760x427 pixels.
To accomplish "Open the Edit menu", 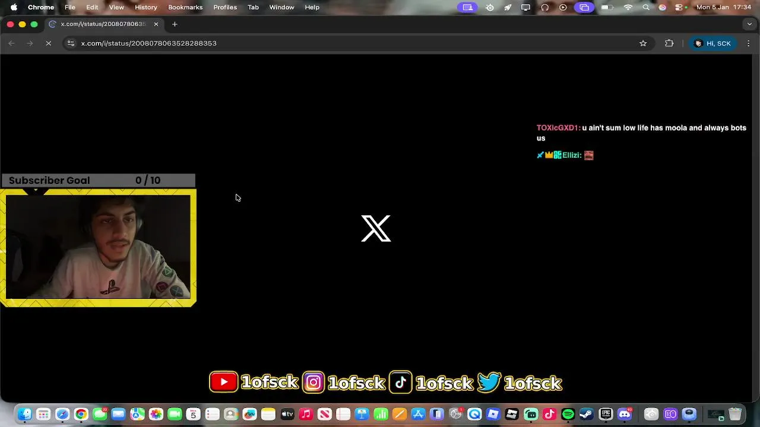I will click(92, 7).
